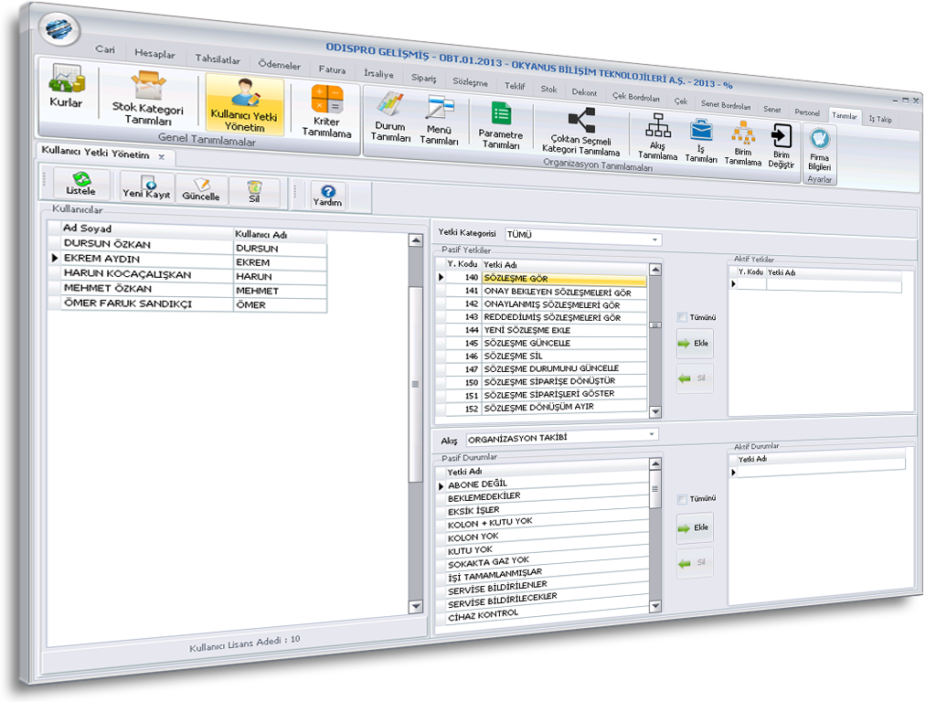Click down arrow of Kullanıcılar list scrollbar

point(416,607)
